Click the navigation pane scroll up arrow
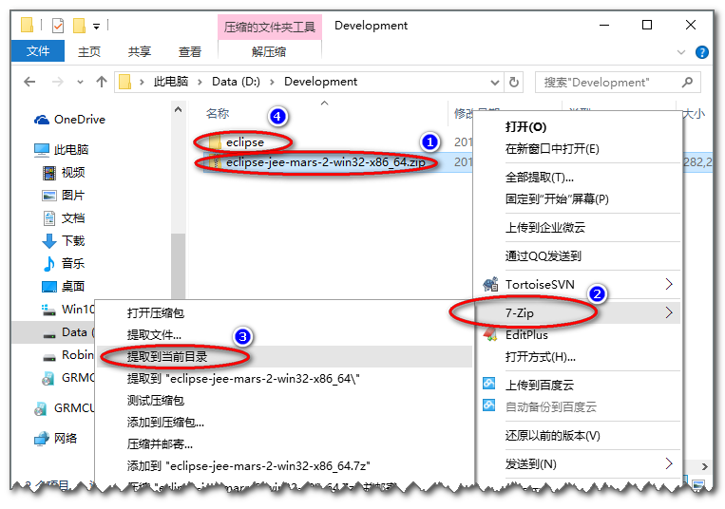This screenshot has width=725, height=509. pos(178,110)
